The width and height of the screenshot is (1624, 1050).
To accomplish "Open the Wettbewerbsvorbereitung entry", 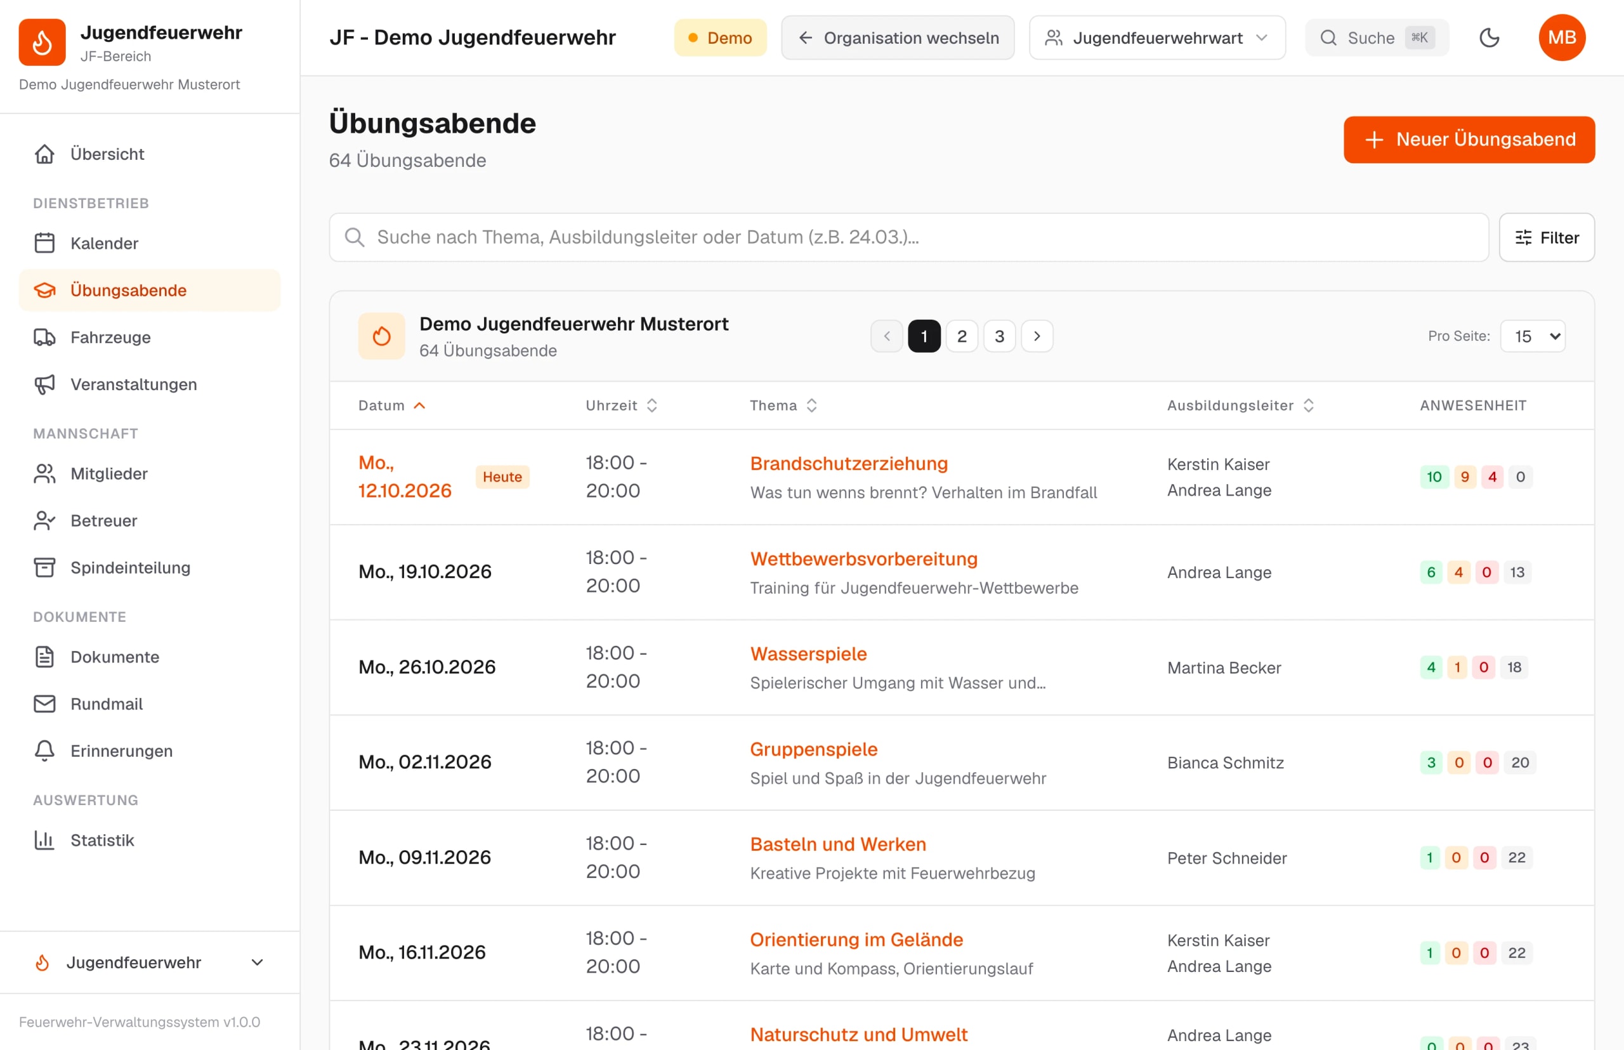I will click(x=863, y=559).
